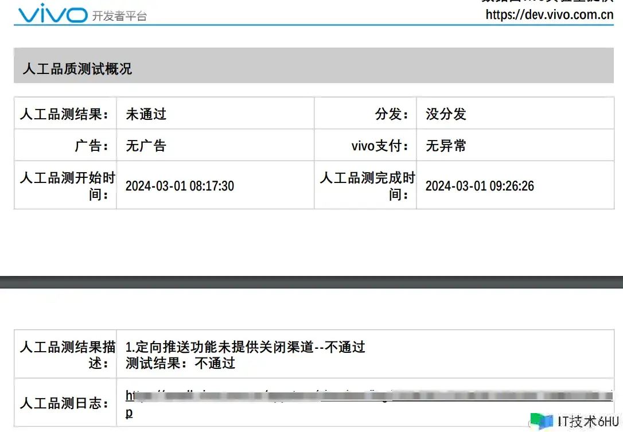Click the blurred 人工品测日志 log URL

pyautogui.click(x=367, y=396)
